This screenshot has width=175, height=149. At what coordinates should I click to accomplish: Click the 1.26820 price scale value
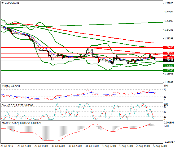[x=169, y=3]
